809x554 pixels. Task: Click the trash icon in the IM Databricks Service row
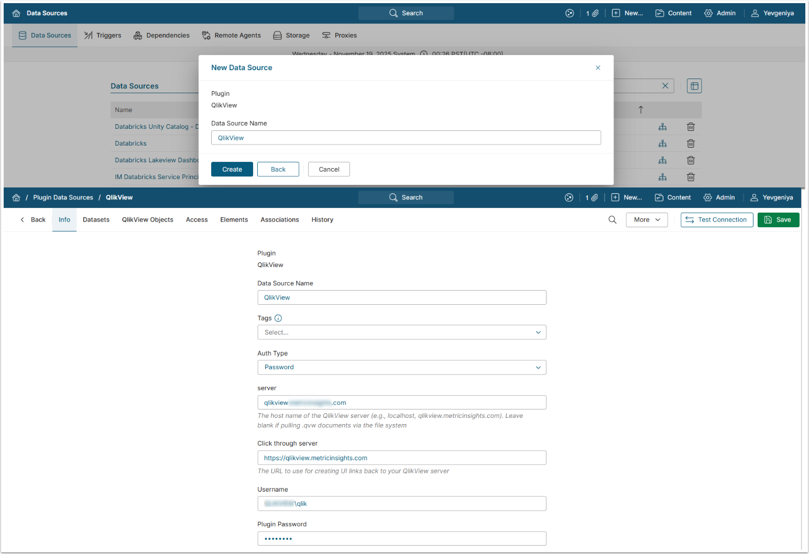(691, 177)
